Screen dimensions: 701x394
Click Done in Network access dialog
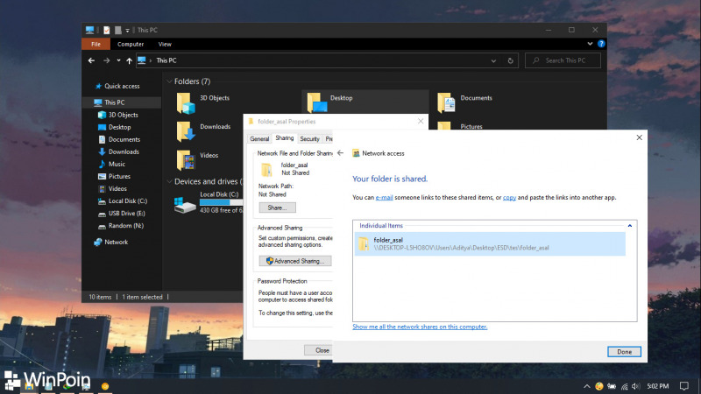[x=624, y=352]
